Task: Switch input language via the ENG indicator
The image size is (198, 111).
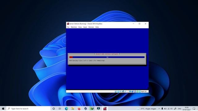Action: tap(179, 109)
